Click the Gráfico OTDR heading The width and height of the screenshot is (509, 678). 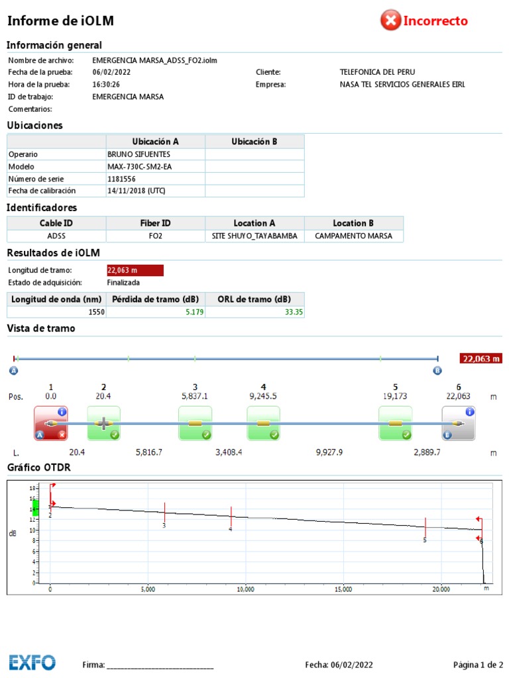click(39, 467)
